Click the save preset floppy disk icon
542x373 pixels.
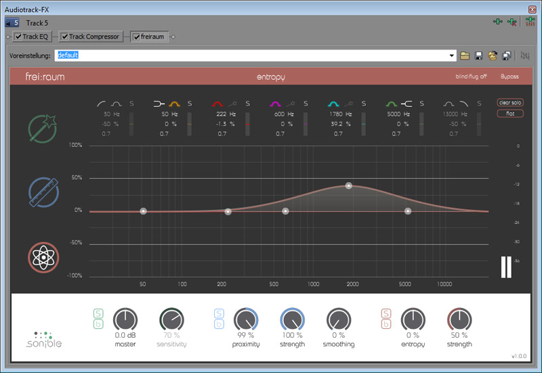pyautogui.click(x=479, y=56)
